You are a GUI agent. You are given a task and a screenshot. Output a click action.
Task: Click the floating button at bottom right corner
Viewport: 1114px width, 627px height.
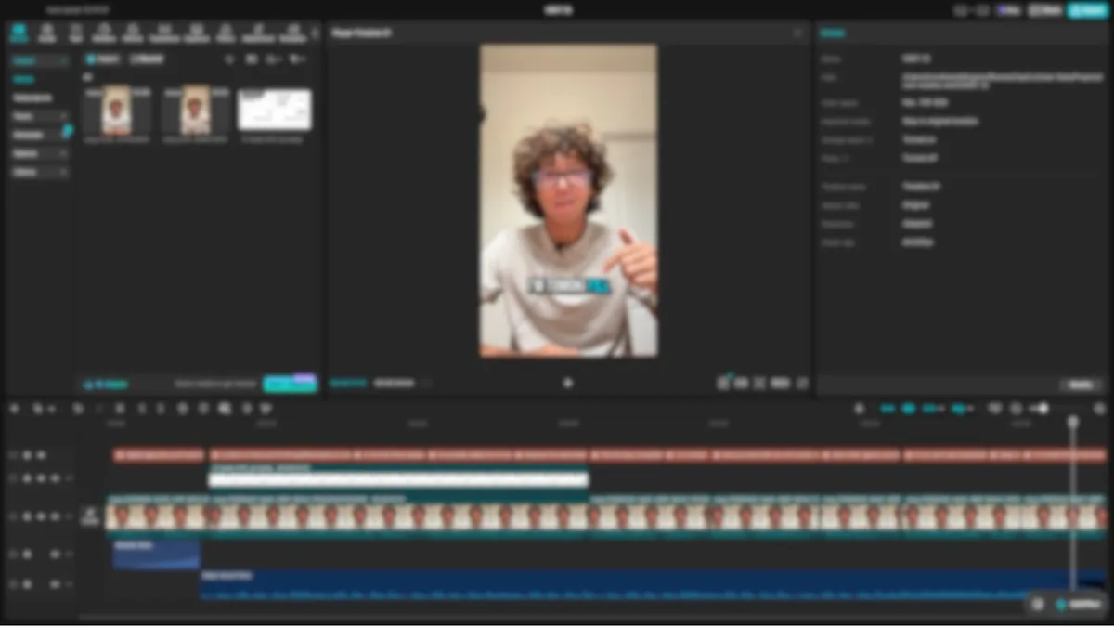pos(1077,604)
